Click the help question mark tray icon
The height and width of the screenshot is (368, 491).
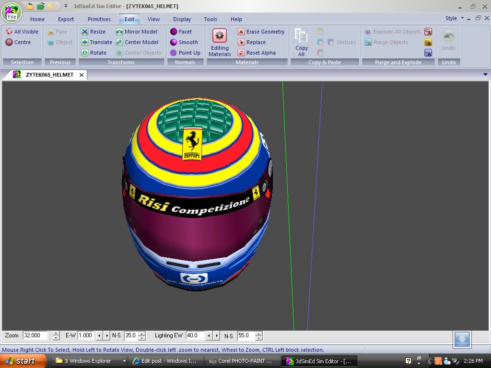point(408,361)
